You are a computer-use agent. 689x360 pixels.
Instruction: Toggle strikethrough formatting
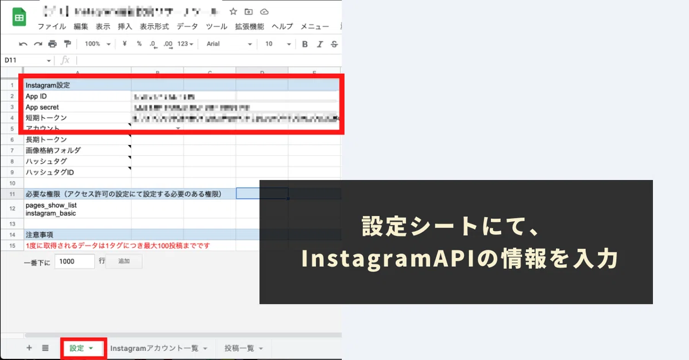(x=334, y=44)
